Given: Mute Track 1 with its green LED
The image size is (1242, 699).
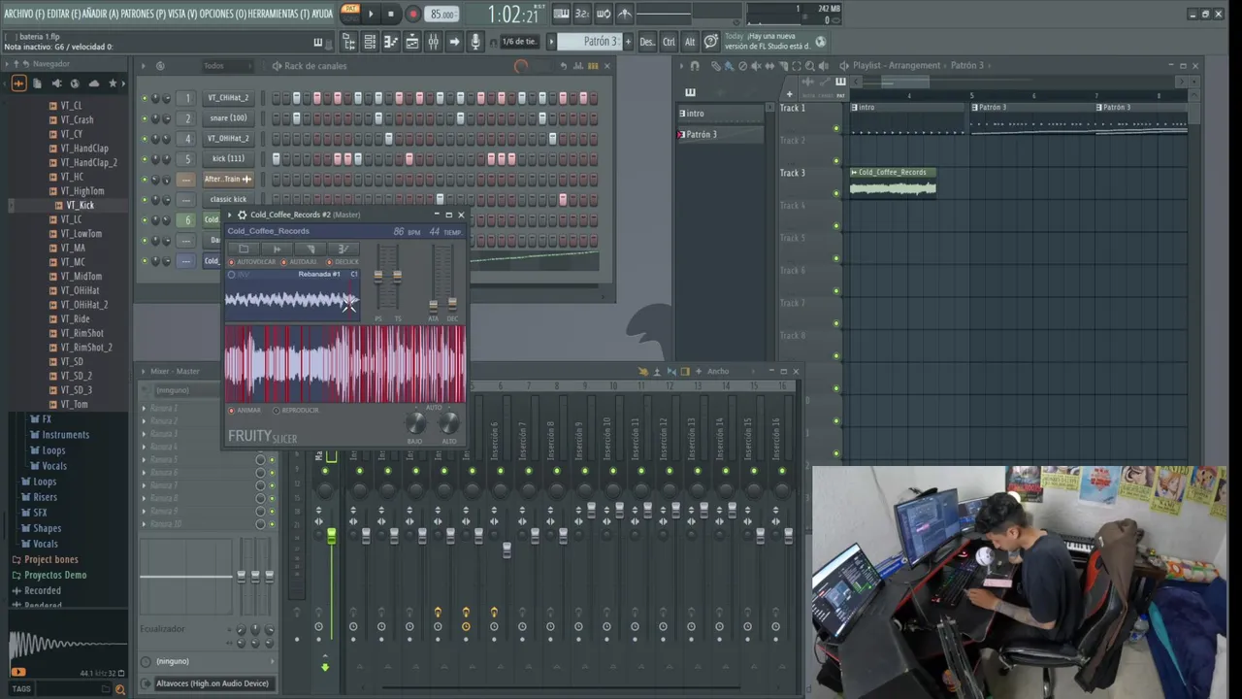Looking at the screenshot, I should 836,128.
